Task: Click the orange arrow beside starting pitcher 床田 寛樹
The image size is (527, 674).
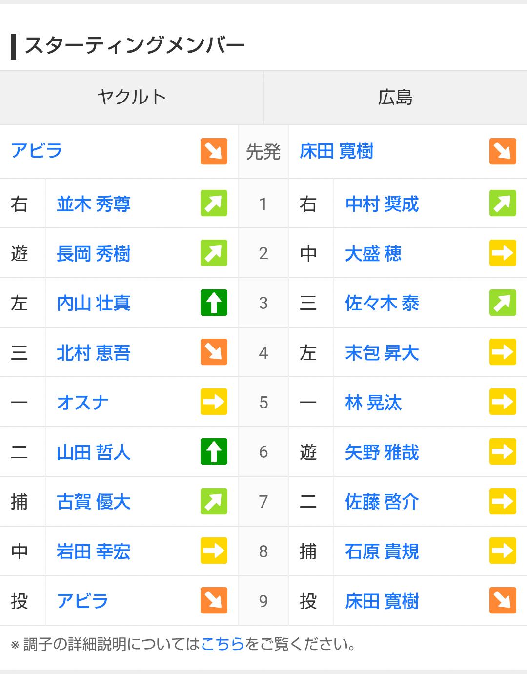Action: pyautogui.click(x=503, y=151)
